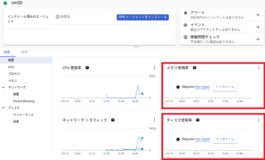Click インストール in メモリ使用率 panel
The image size is (265, 160).
click(x=225, y=87)
